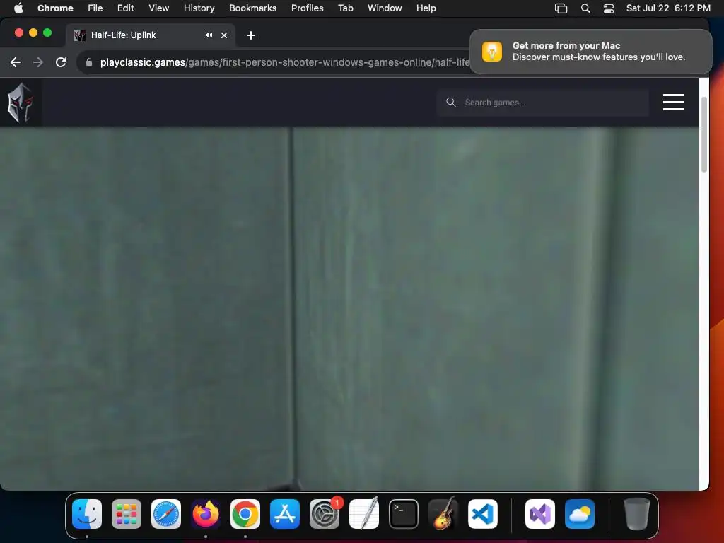Reload the page with the refresh icon
The image size is (724, 543).
[x=61, y=62]
